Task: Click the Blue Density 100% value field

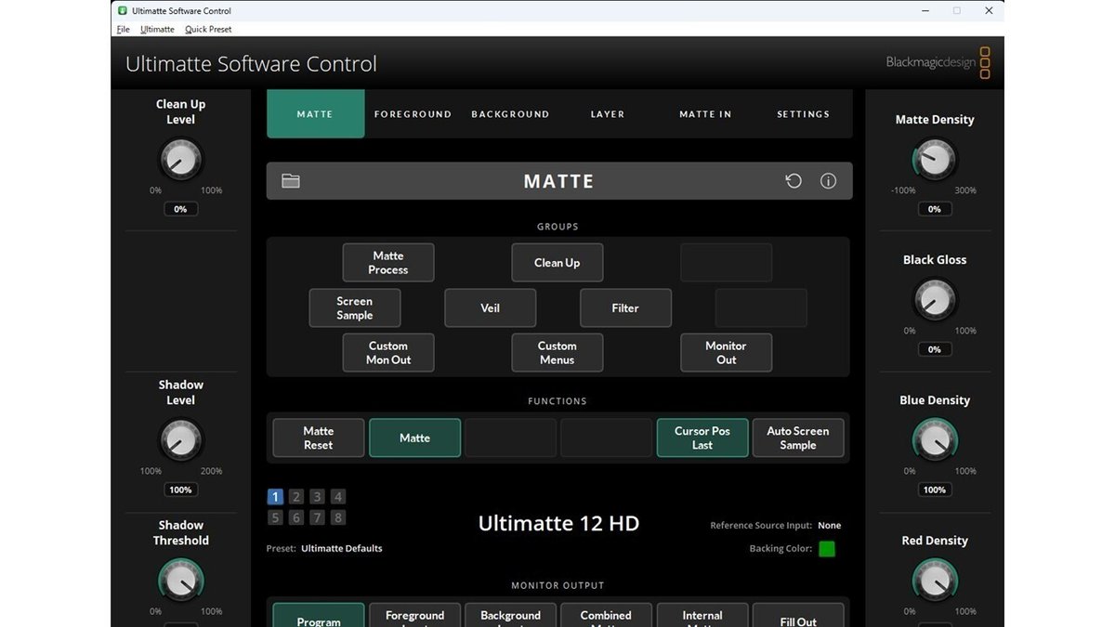Action: coord(935,490)
